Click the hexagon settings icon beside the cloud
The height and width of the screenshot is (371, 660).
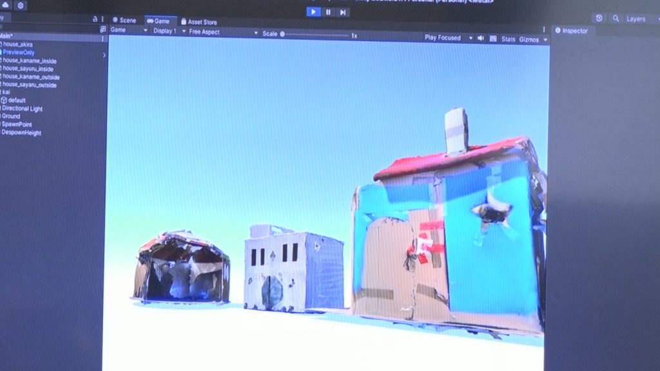tap(20, 5)
